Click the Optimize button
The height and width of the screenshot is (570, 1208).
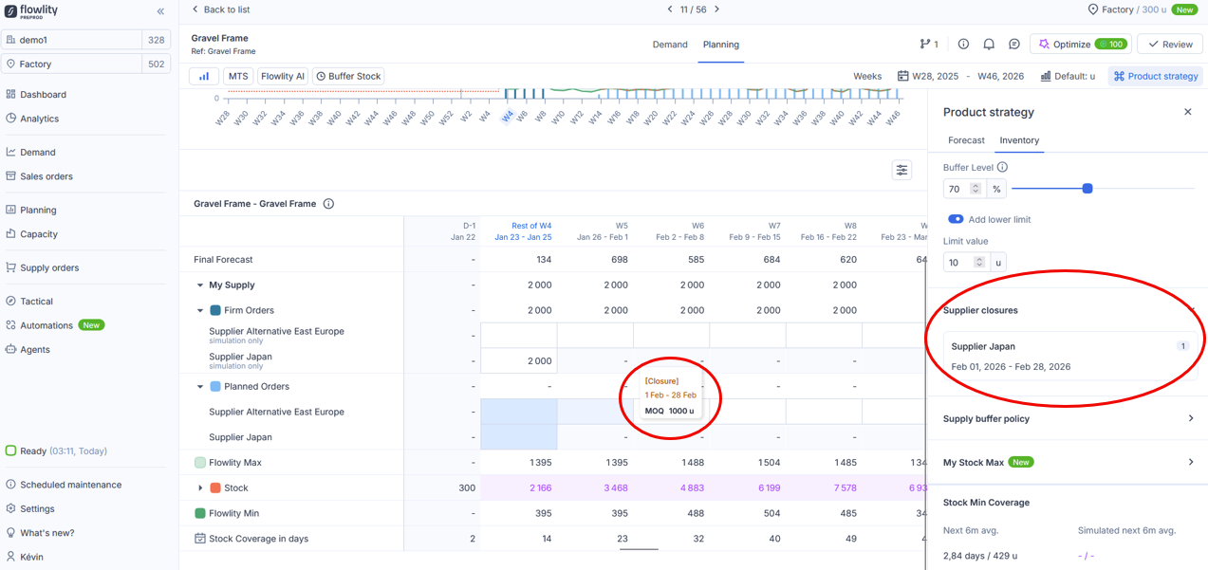pyautogui.click(x=1080, y=45)
